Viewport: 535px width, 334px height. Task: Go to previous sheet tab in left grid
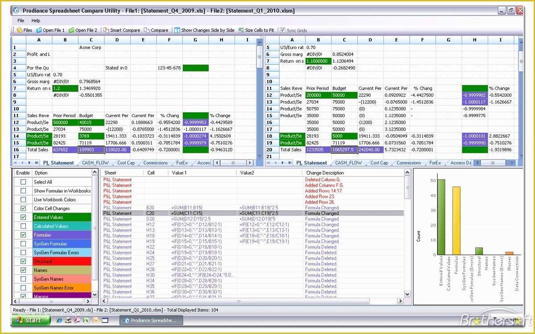point(23,163)
